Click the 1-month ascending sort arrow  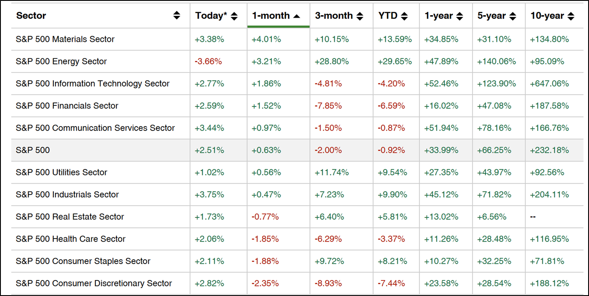(x=297, y=16)
